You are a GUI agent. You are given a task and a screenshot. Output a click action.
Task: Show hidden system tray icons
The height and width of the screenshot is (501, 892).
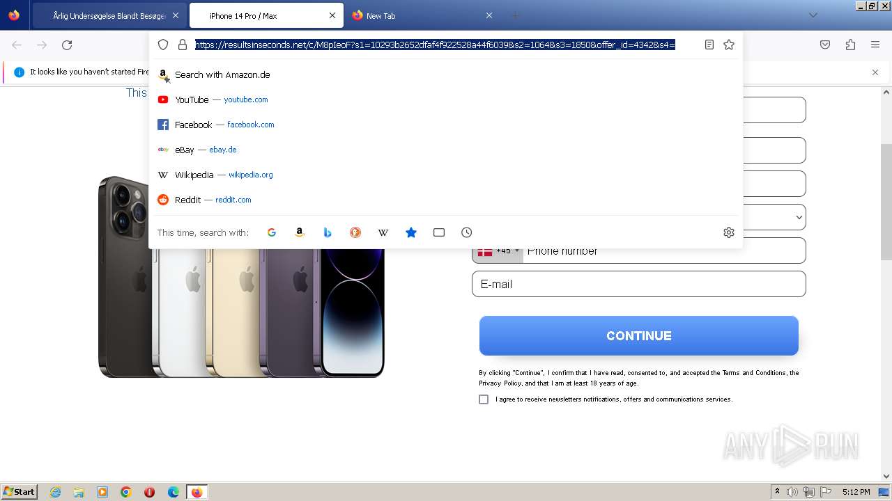777,492
